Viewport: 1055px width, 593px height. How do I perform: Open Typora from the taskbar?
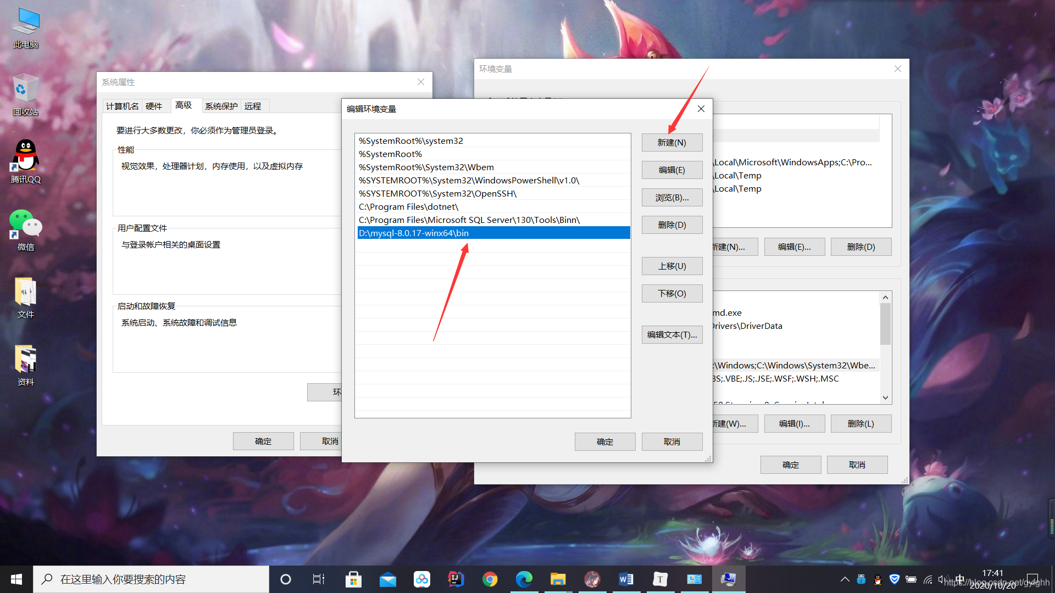pyautogui.click(x=660, y=579)
